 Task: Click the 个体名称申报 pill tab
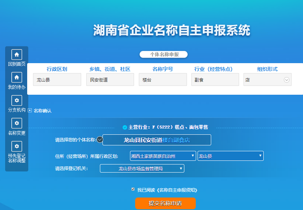[163, 54]
